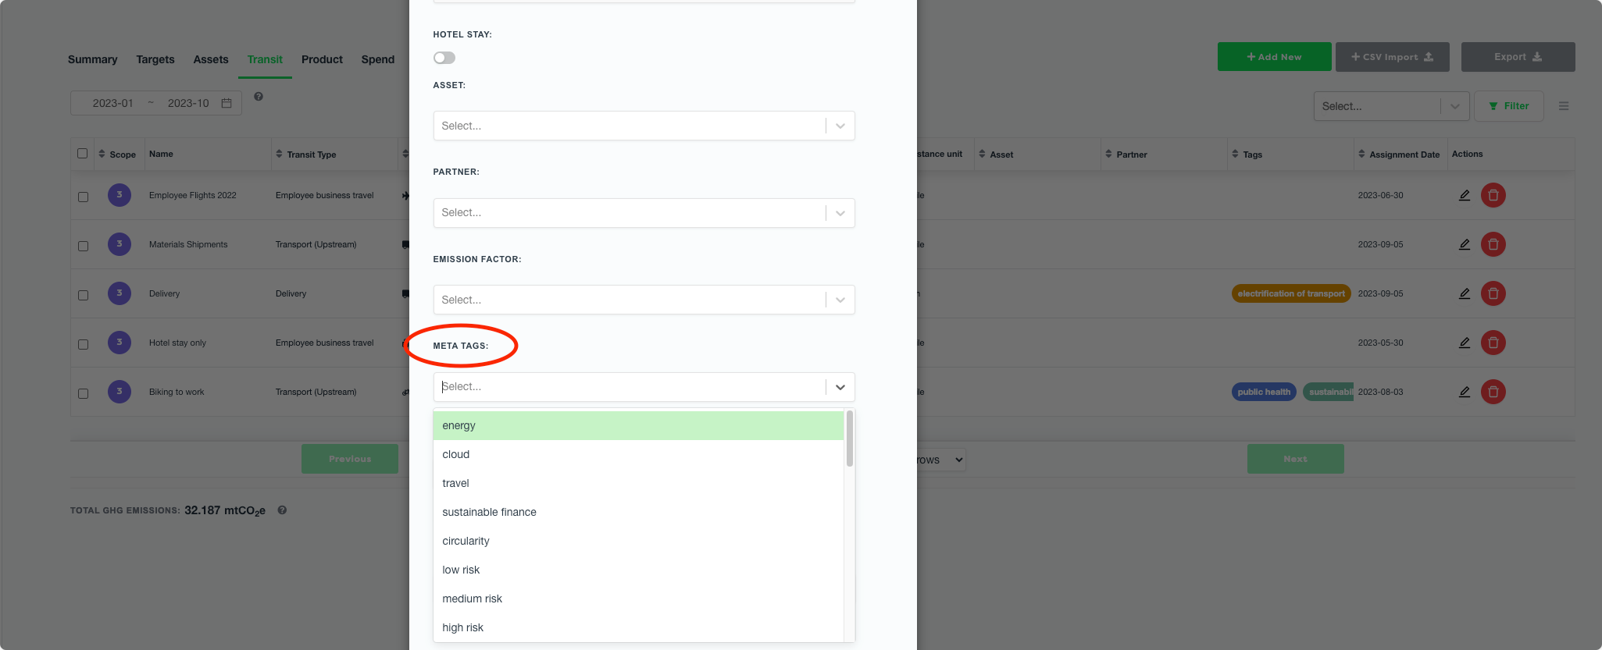
Task: Open the column list menu icon
Action: point(1563,106)
